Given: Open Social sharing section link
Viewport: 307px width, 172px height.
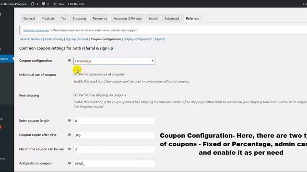Looking at the screenshot, I should pos(54,39).
